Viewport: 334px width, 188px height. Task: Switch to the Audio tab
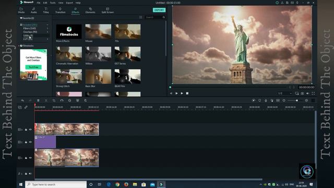tap(33, 10)
